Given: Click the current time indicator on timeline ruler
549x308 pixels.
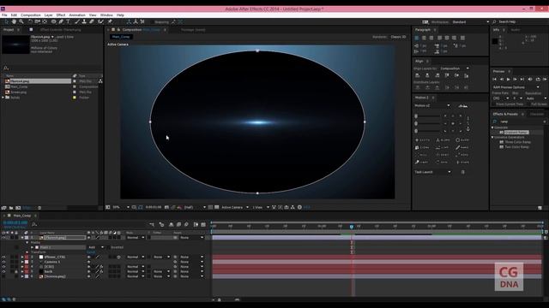Looking at the screenshot, I should click(x=352, y=227).
